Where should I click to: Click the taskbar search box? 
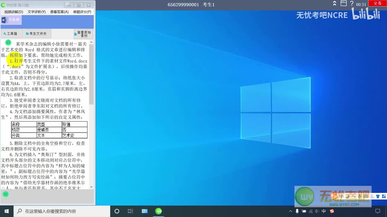coord(62,211)
